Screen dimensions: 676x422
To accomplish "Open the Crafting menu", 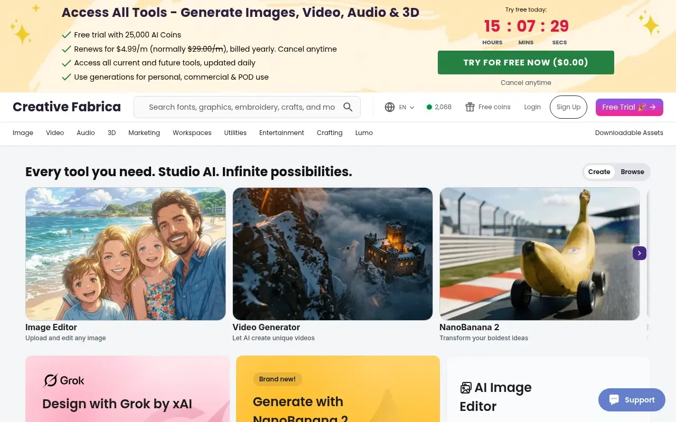I will 330,133.
